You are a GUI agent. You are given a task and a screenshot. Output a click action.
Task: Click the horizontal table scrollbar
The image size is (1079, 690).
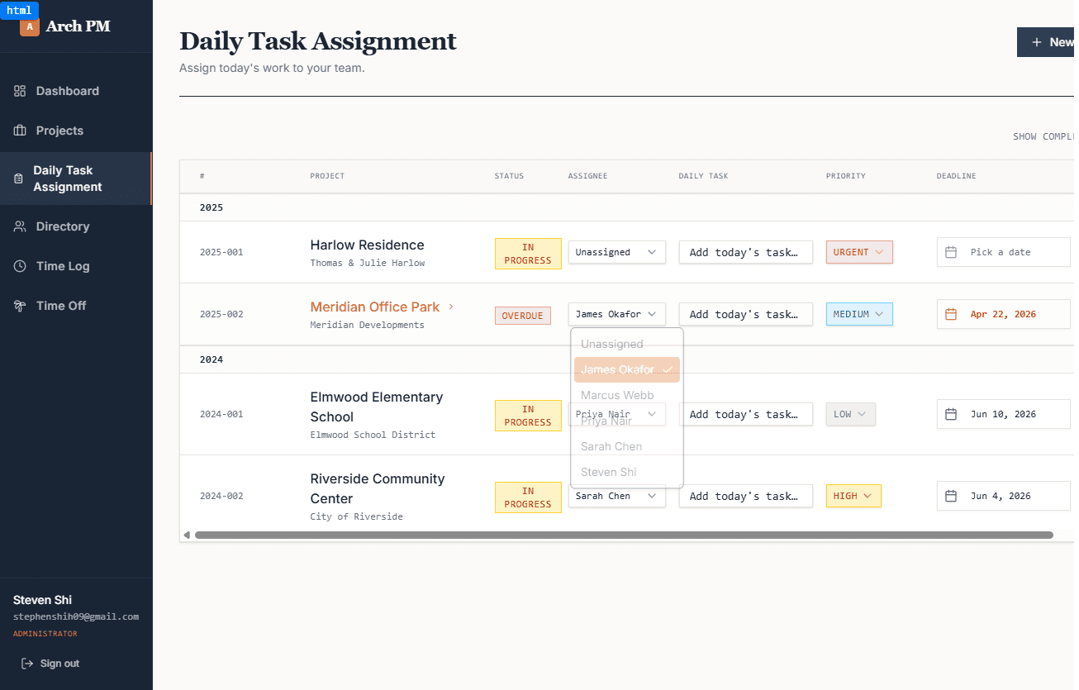624,535
